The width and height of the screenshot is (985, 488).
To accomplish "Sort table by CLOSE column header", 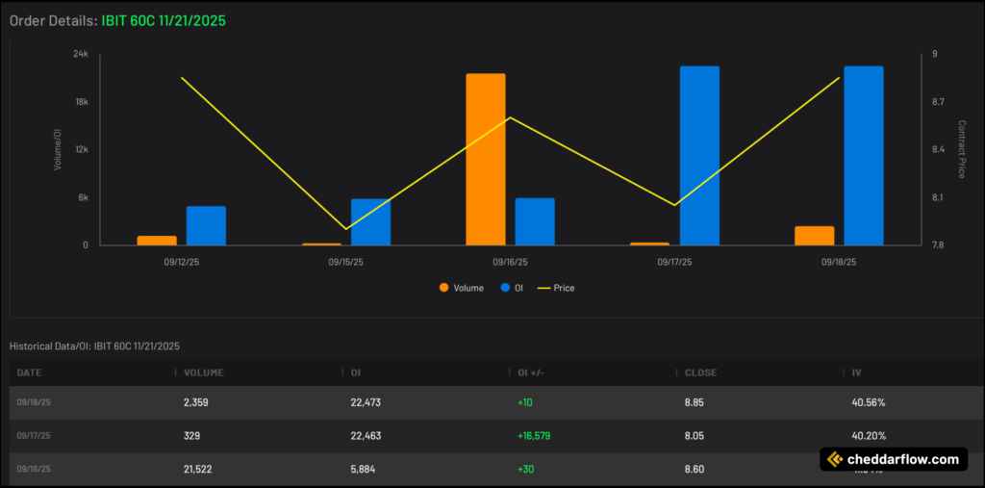I will 700,372.
